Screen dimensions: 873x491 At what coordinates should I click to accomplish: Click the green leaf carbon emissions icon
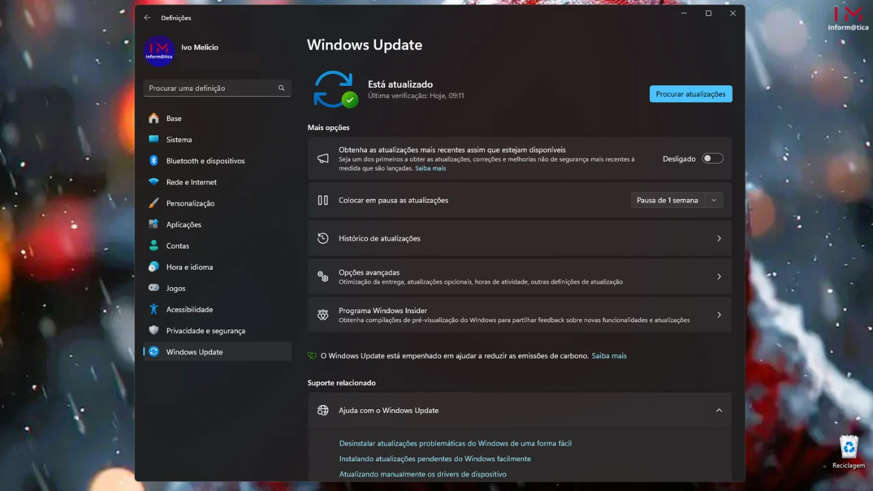click(312, 355)
